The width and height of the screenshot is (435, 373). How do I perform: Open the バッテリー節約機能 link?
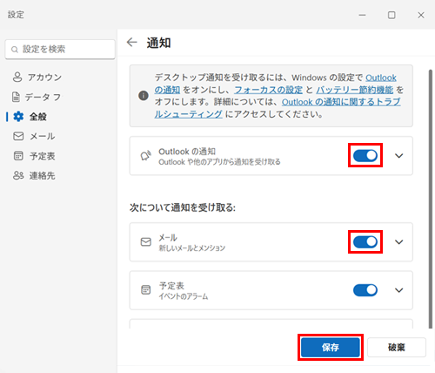tap(354, 90)
